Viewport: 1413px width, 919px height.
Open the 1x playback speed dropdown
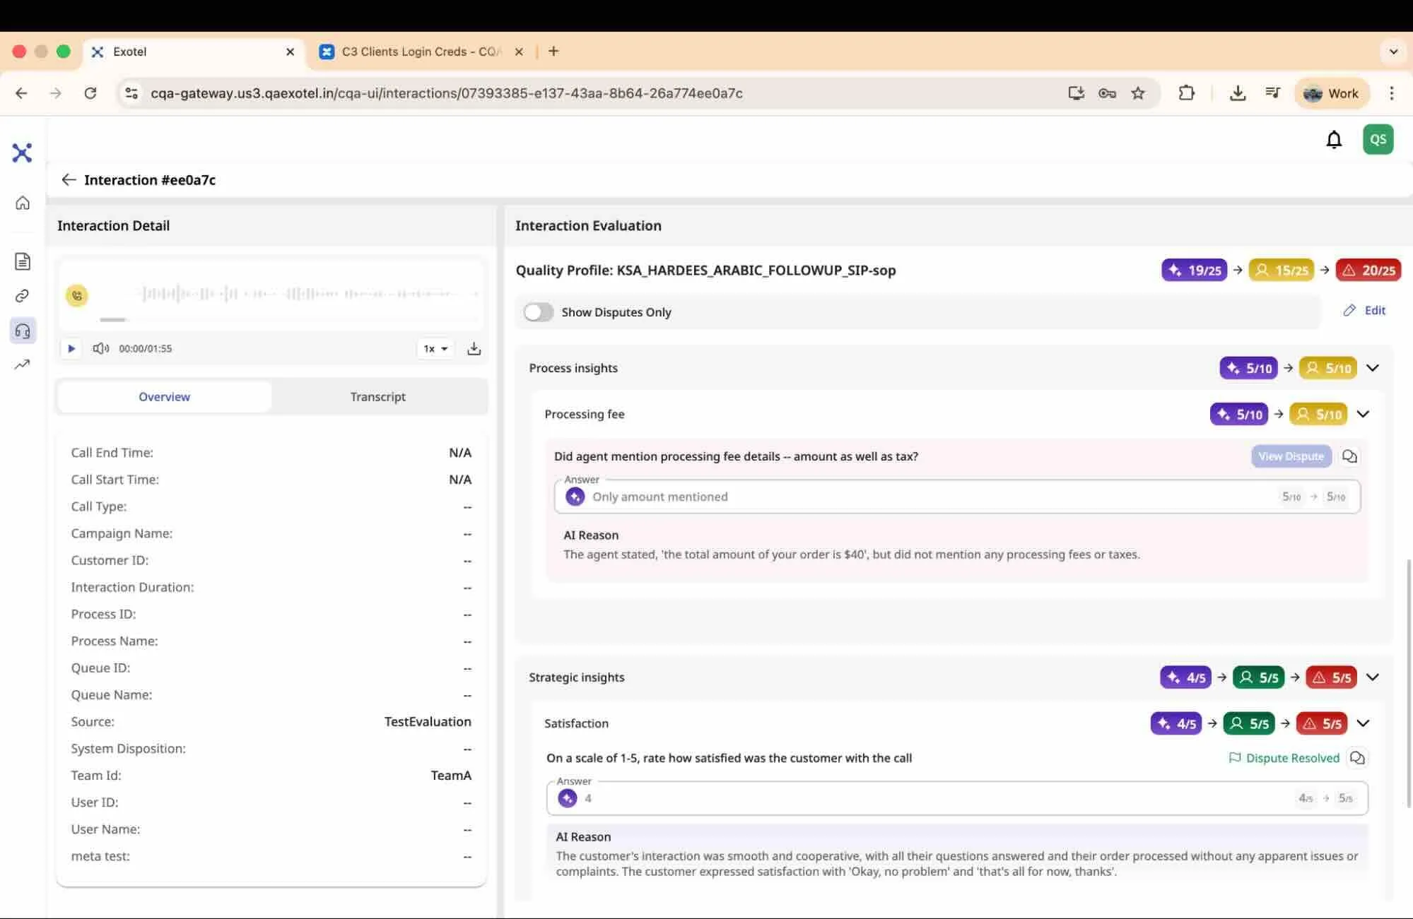435,348
